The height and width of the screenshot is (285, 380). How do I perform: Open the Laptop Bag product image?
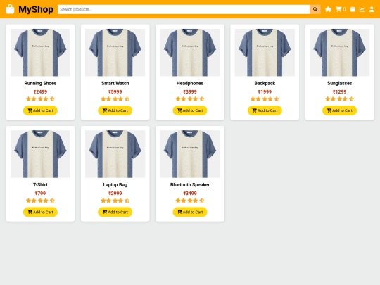tap(115, 154)
